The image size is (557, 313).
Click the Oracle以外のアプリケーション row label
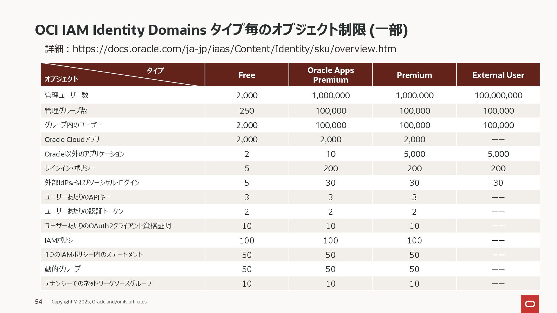(84, 154)
